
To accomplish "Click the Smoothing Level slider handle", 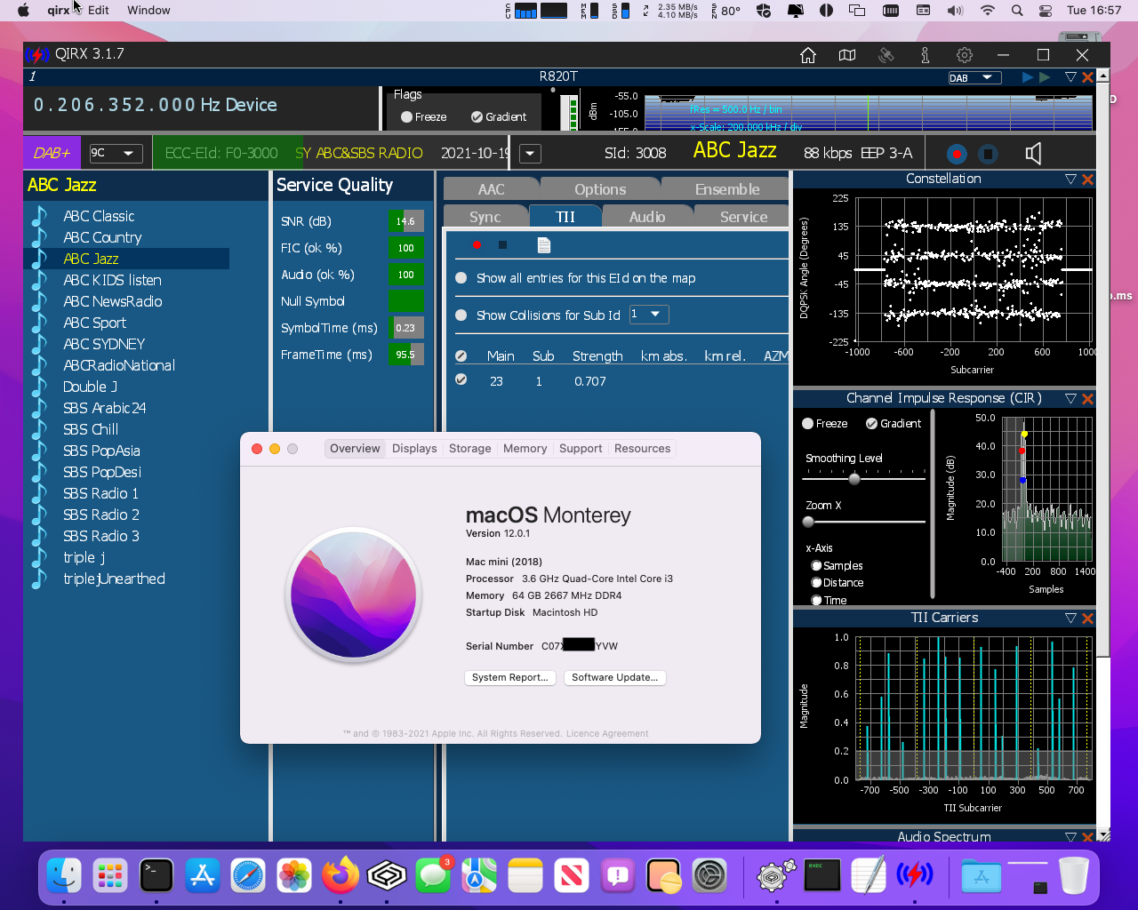I will point(854,479).
